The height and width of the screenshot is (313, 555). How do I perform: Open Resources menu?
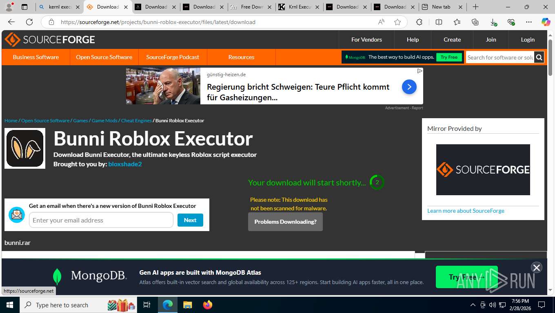tap(241, 57)
